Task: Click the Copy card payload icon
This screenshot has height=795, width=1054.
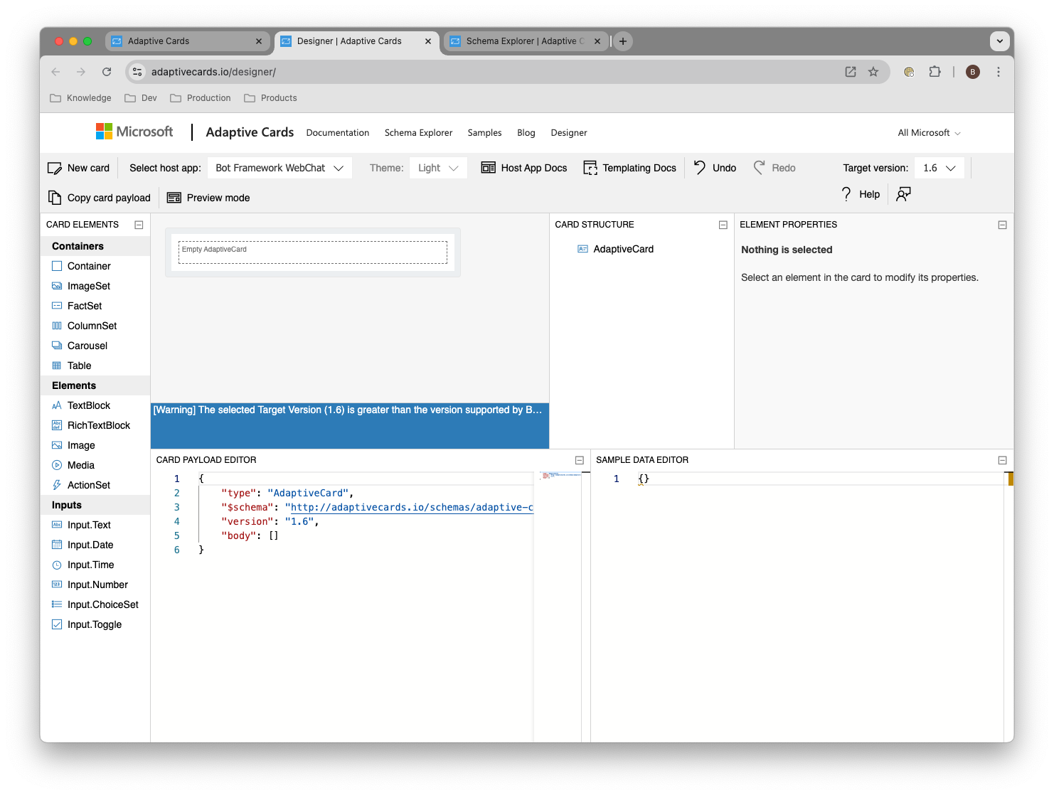Action: coord(55,198)
